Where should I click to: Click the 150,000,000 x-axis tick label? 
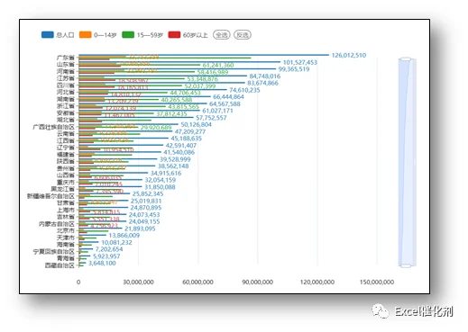377,282
